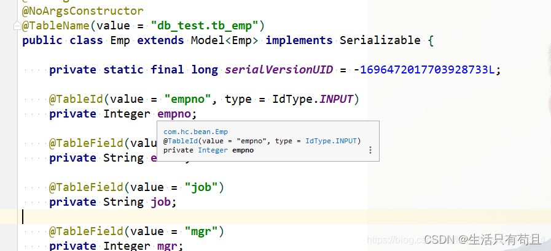
Task: Place the cursor on the Serializable interface name
Action: [380, 40]
